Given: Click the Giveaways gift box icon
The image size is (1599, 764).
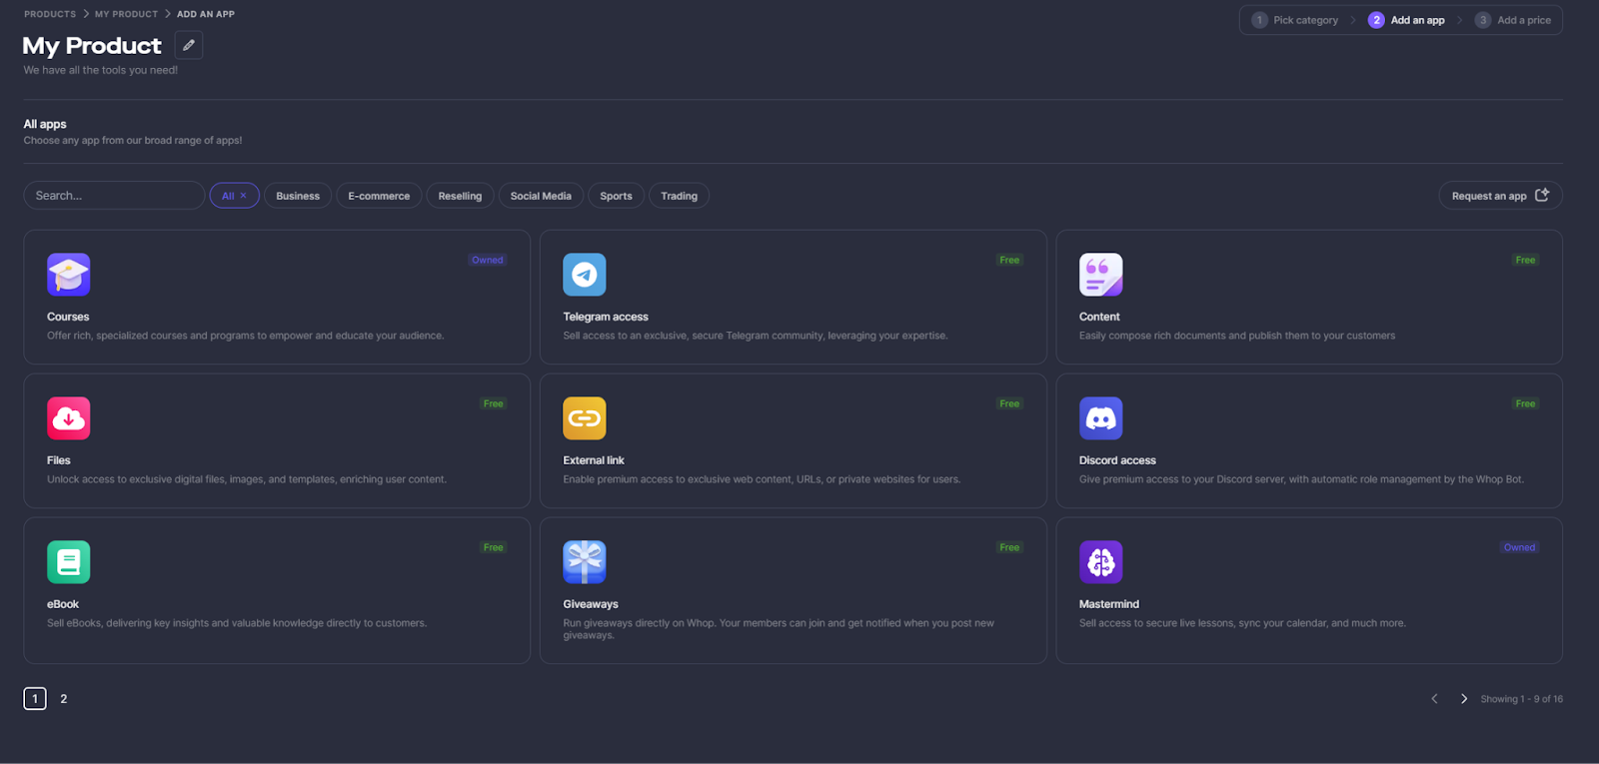Looking at the screenshot, I should coord(585,562).
